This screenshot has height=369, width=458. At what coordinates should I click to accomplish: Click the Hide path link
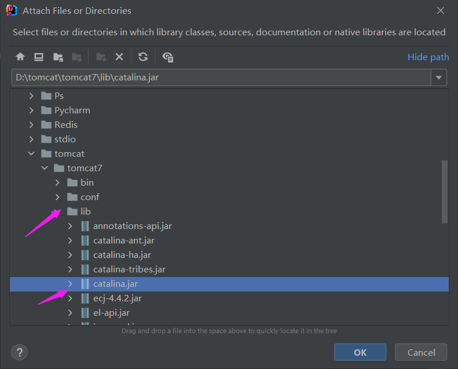pos(428,57)
